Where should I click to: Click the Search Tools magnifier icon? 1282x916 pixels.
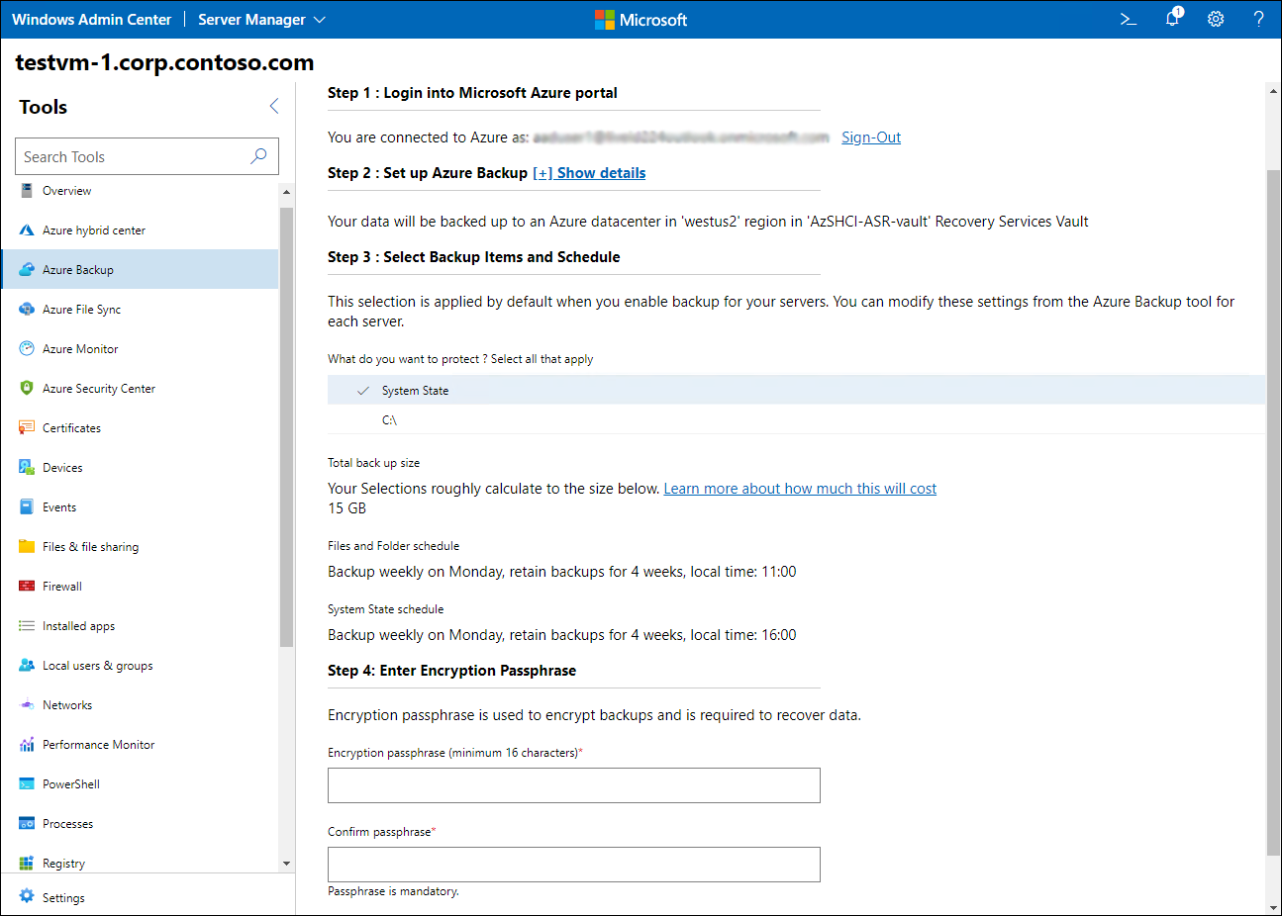coord(258,156)
